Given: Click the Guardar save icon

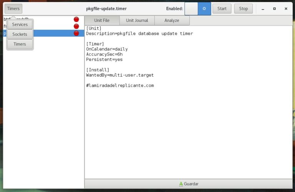Looking at the screenshot, I should point(181,184).
